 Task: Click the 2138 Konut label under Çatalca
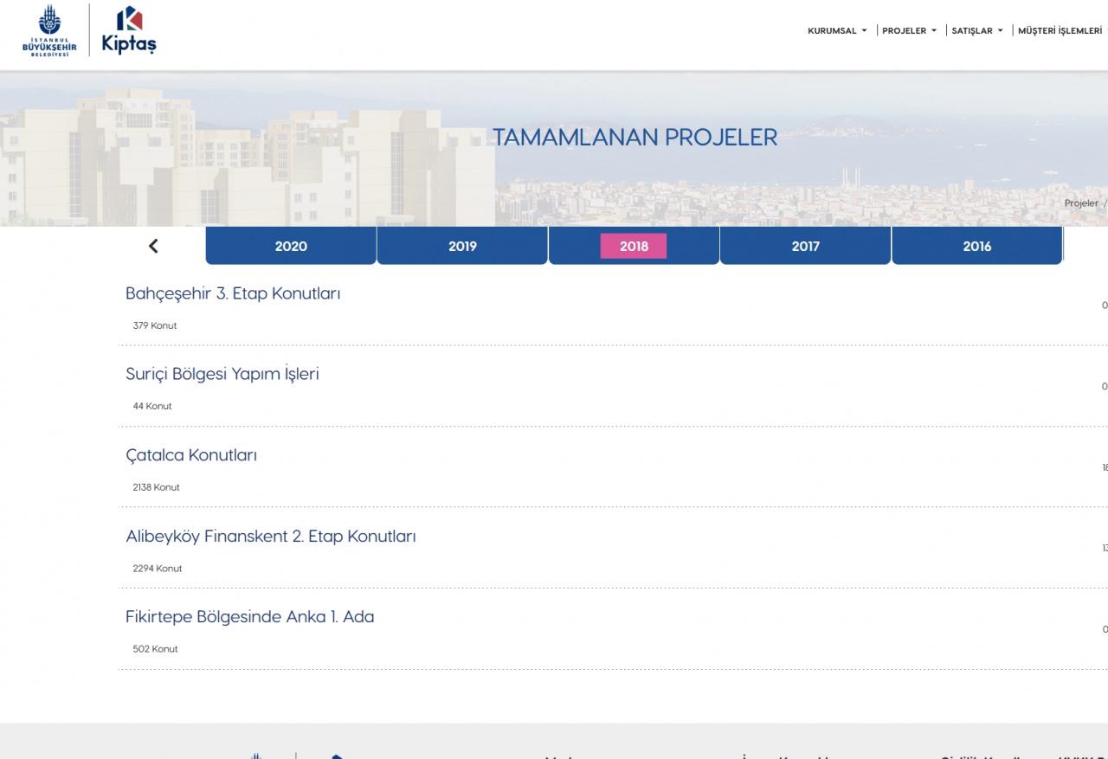click(x=156, y=487)
